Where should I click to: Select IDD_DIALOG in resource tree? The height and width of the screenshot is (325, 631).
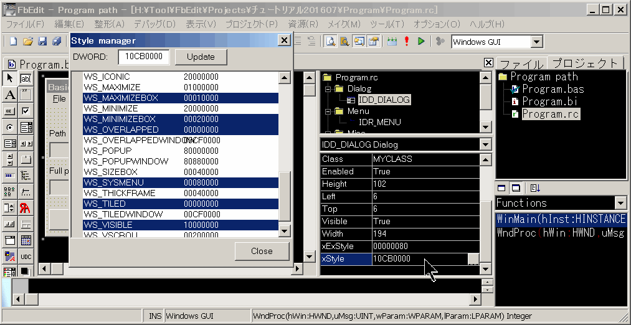coord(384,100)
